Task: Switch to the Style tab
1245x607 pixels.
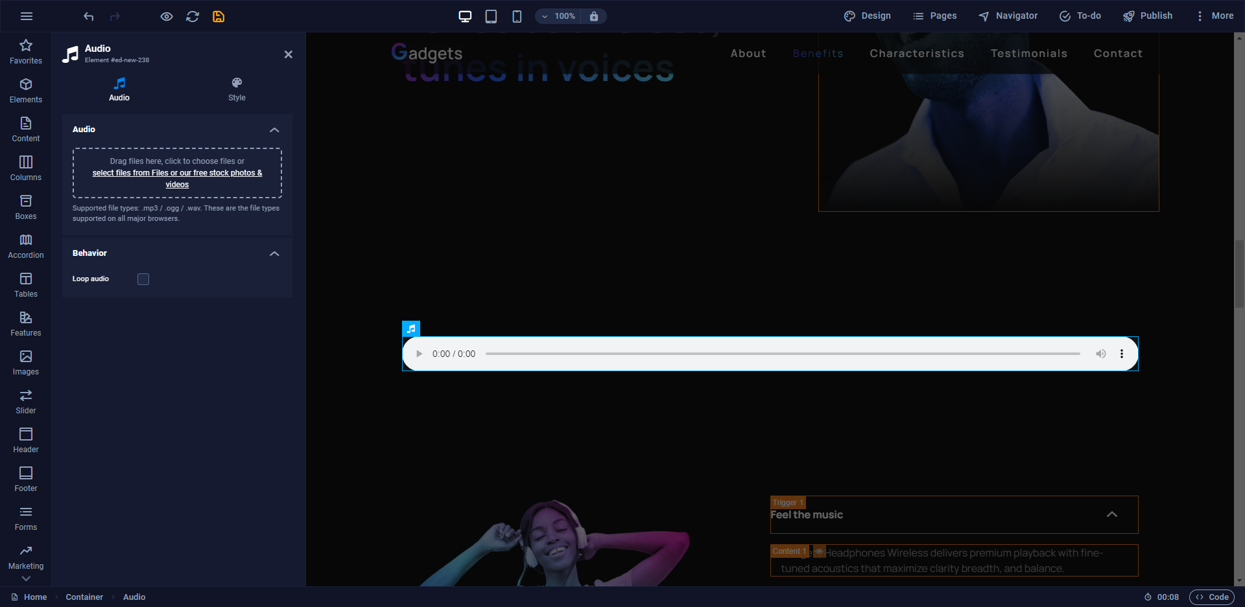Action: [x=237, y=89]
